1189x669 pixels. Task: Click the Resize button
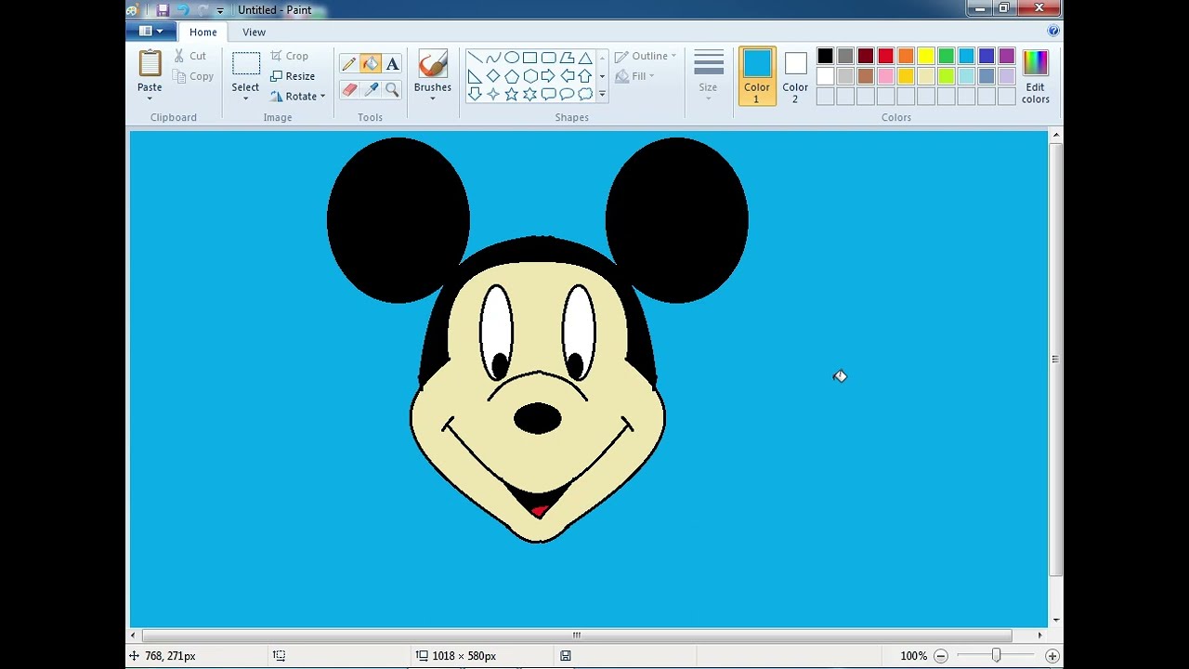[293, 76]
